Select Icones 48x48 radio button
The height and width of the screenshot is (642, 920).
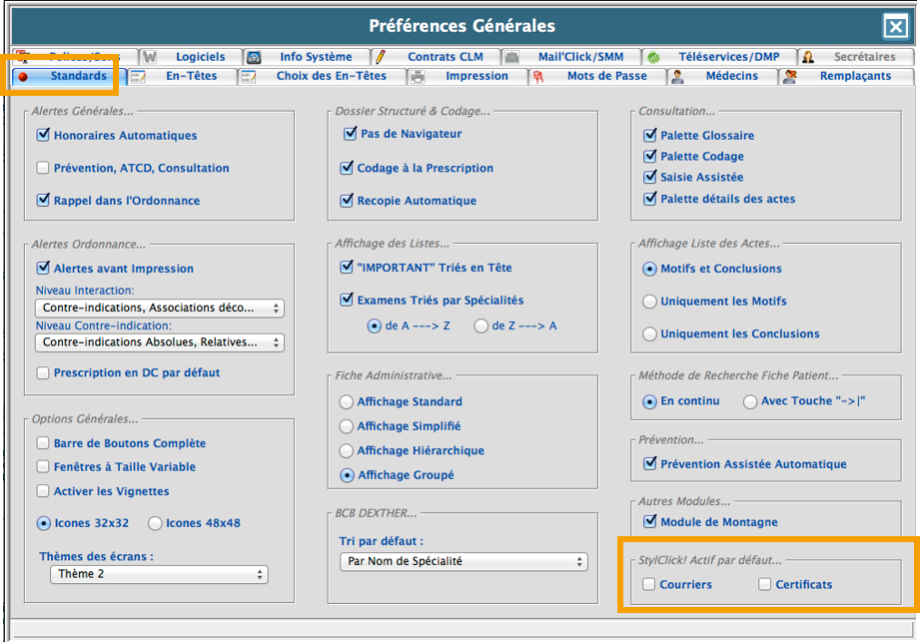[155, 522]
